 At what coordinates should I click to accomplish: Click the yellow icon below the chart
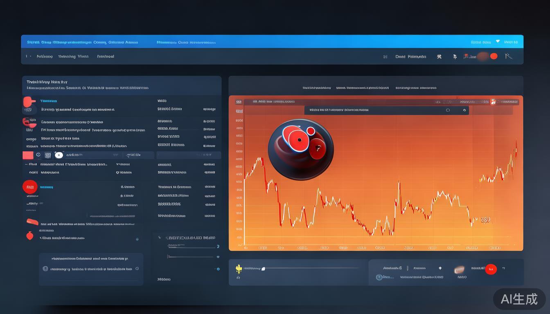(239, 269)
